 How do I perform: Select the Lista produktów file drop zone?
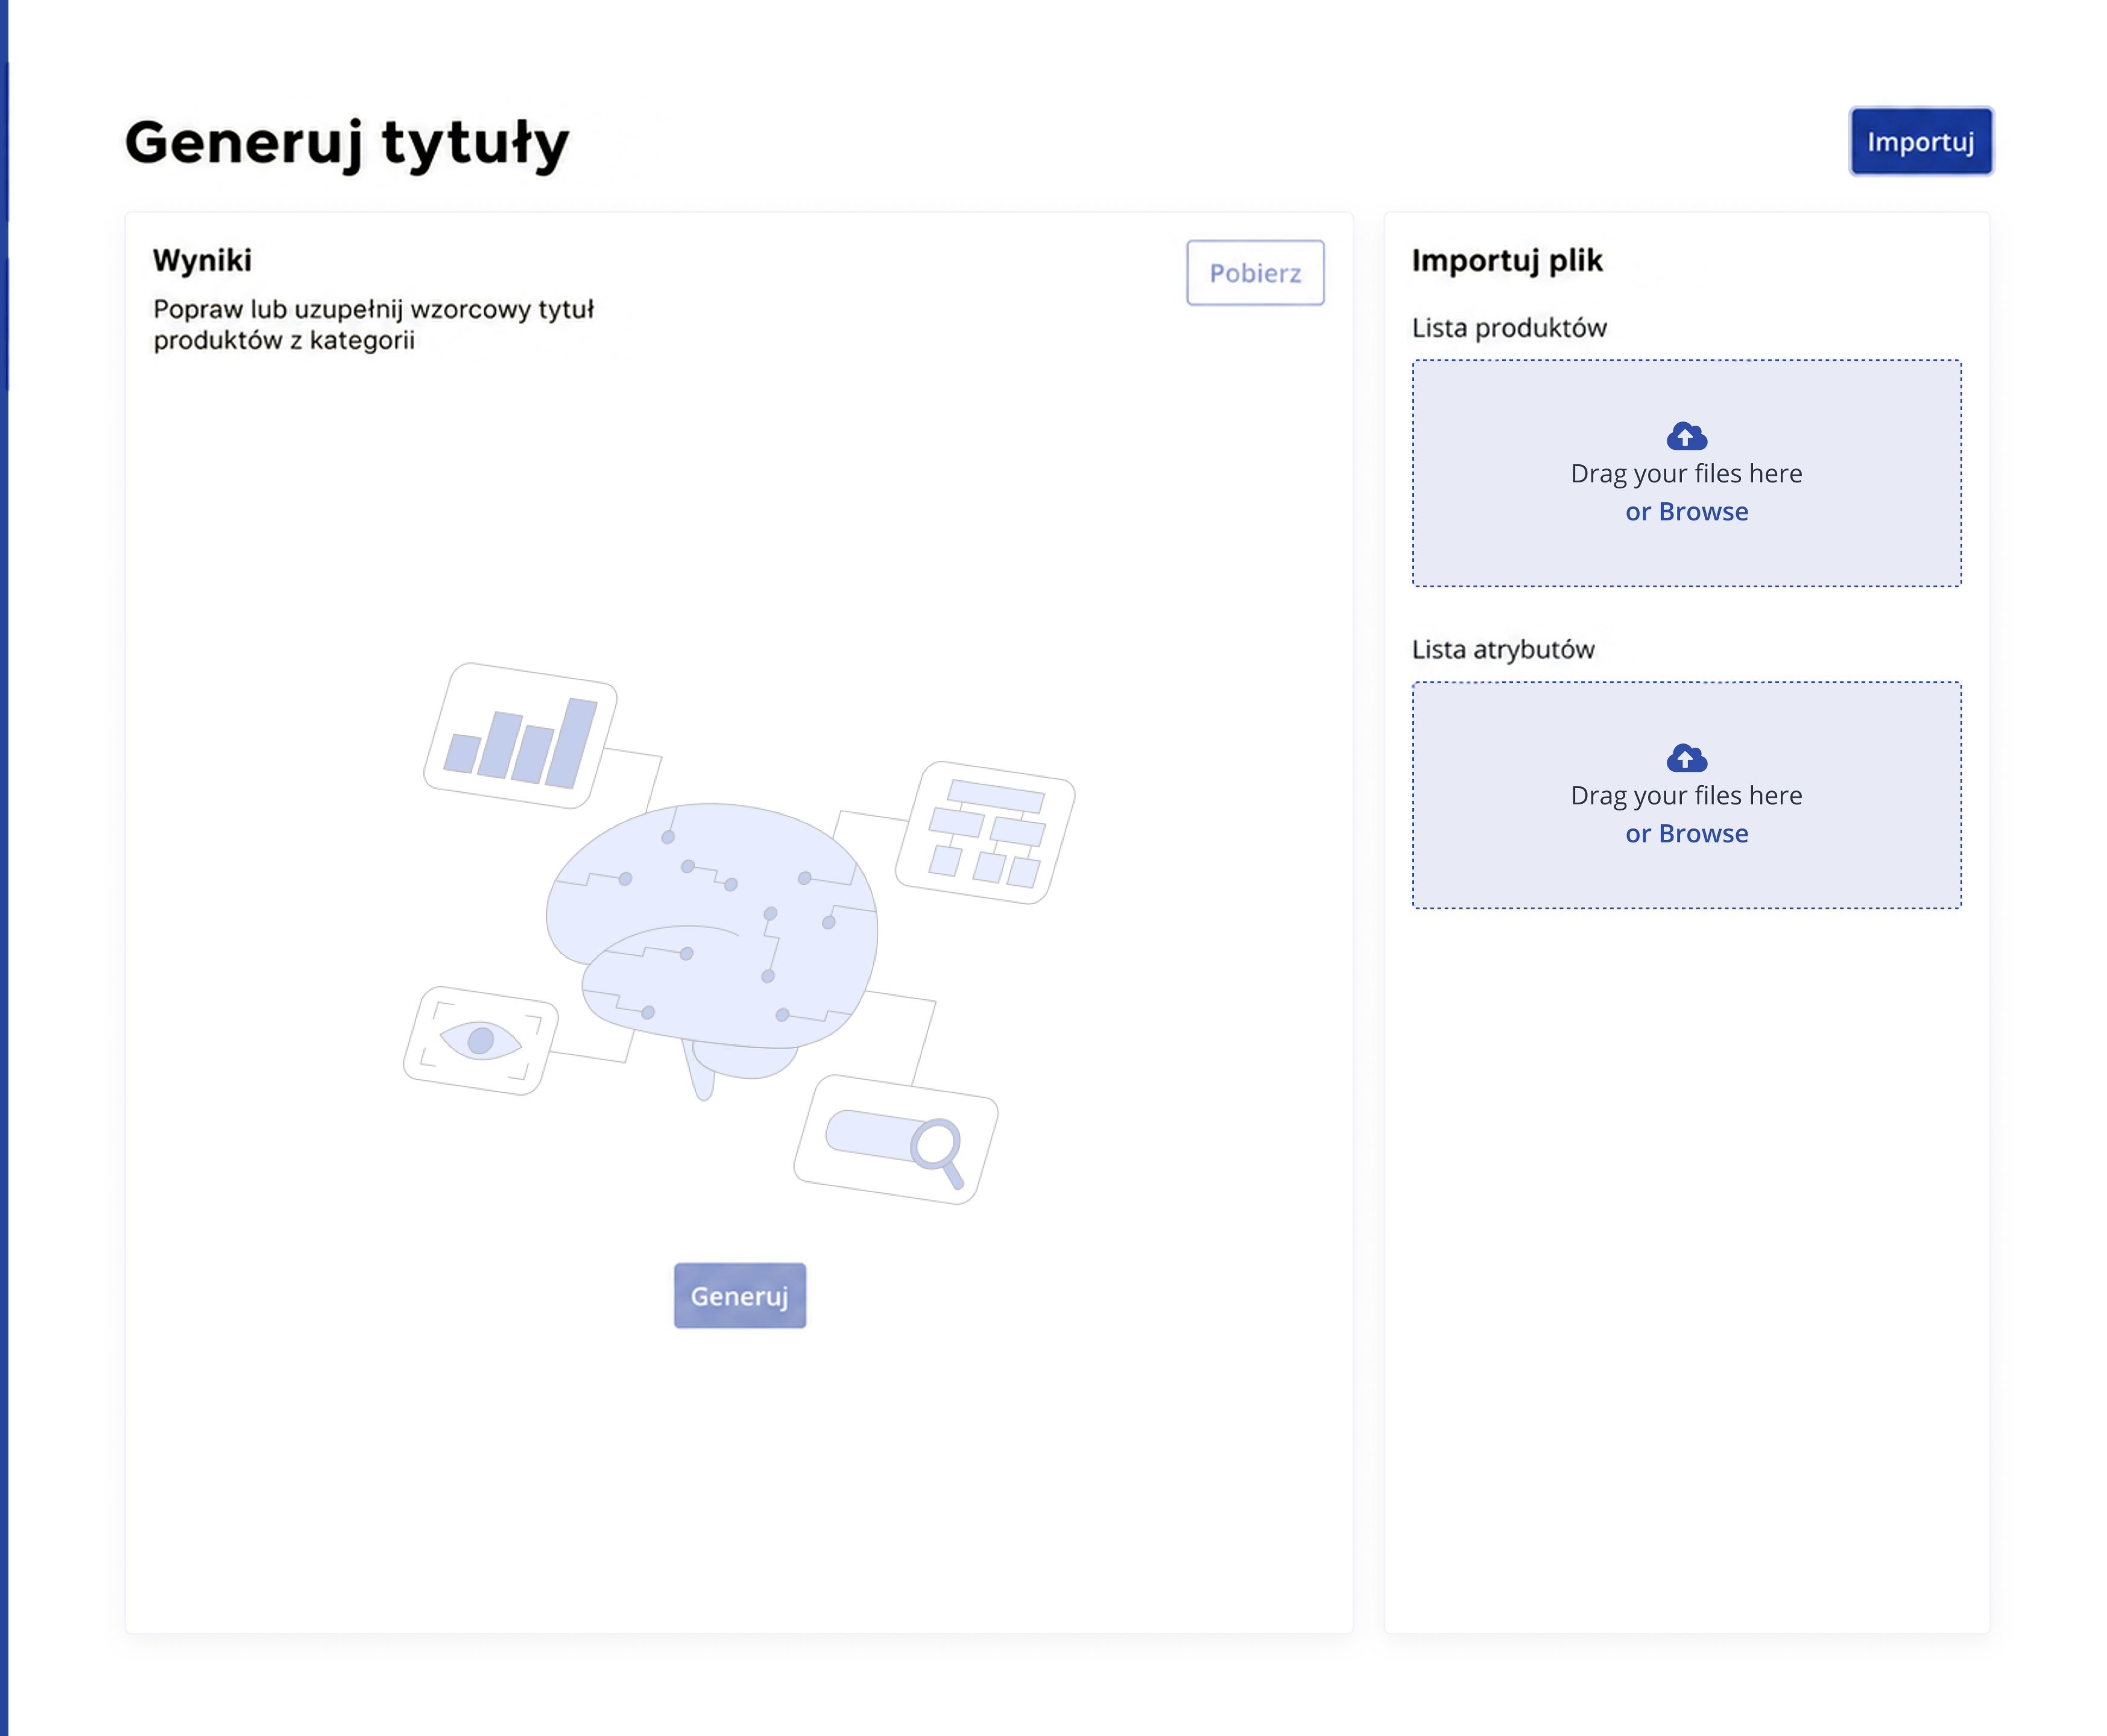1686,473
